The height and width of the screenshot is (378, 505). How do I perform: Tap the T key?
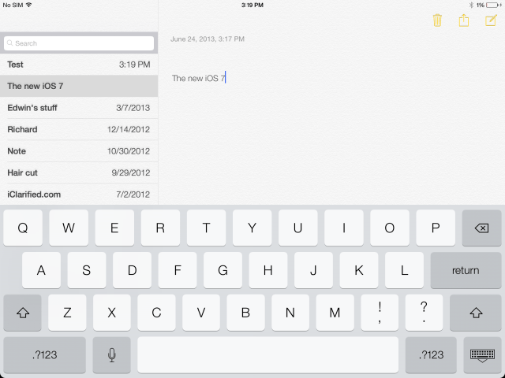(x=206, y=228)
